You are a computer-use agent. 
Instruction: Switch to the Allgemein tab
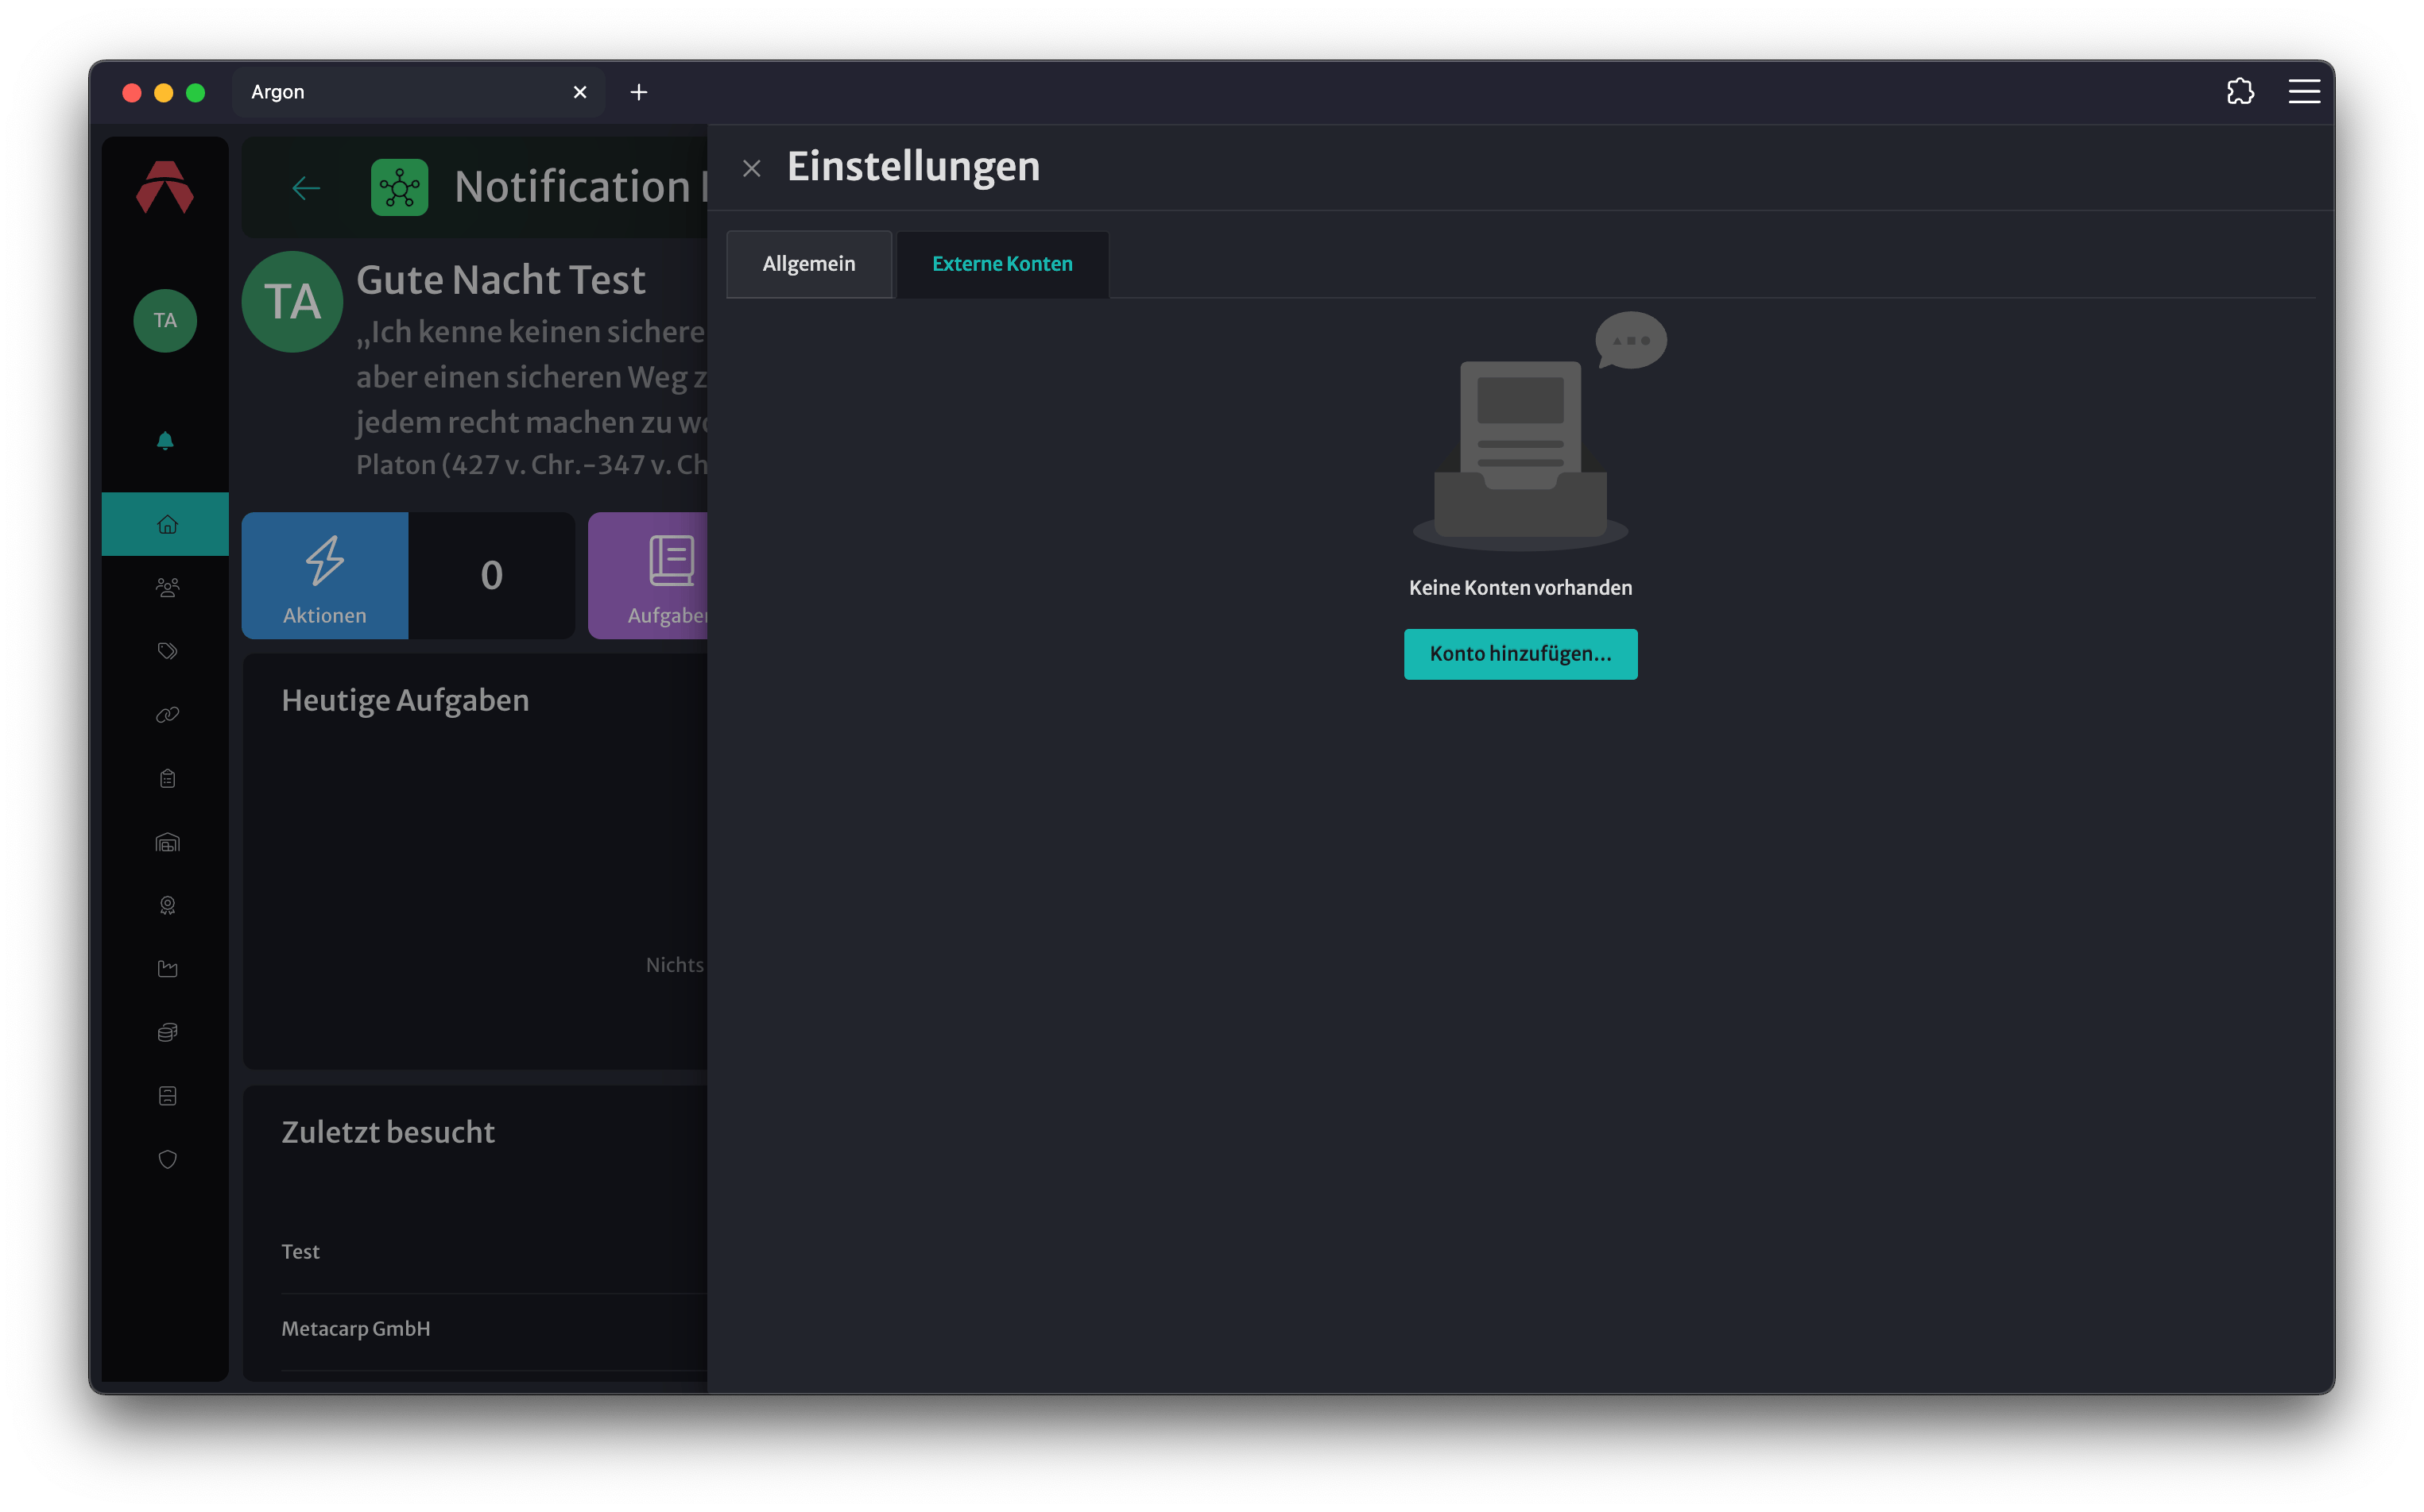click(809, 264)
